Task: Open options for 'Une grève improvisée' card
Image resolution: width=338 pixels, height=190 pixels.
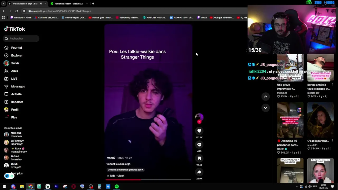Action: pos(302,85)
